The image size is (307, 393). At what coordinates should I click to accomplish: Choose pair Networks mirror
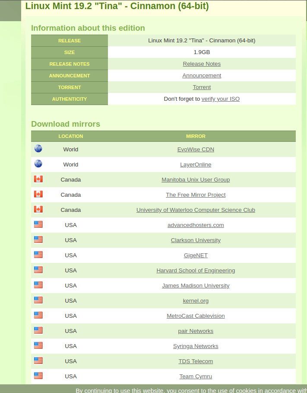(x=196, y=331)
